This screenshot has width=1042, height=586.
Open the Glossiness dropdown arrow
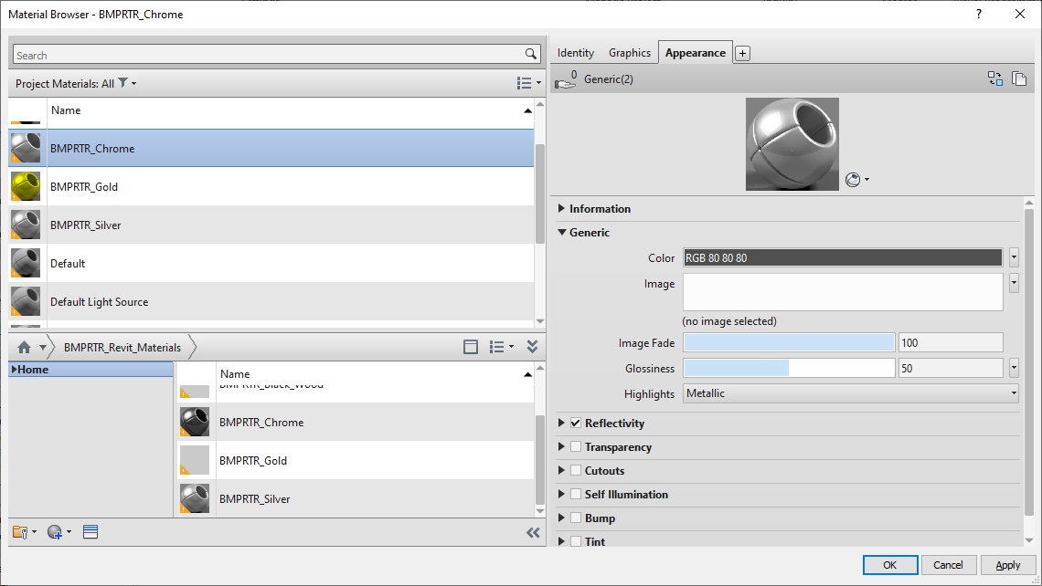click(1014, 367)
